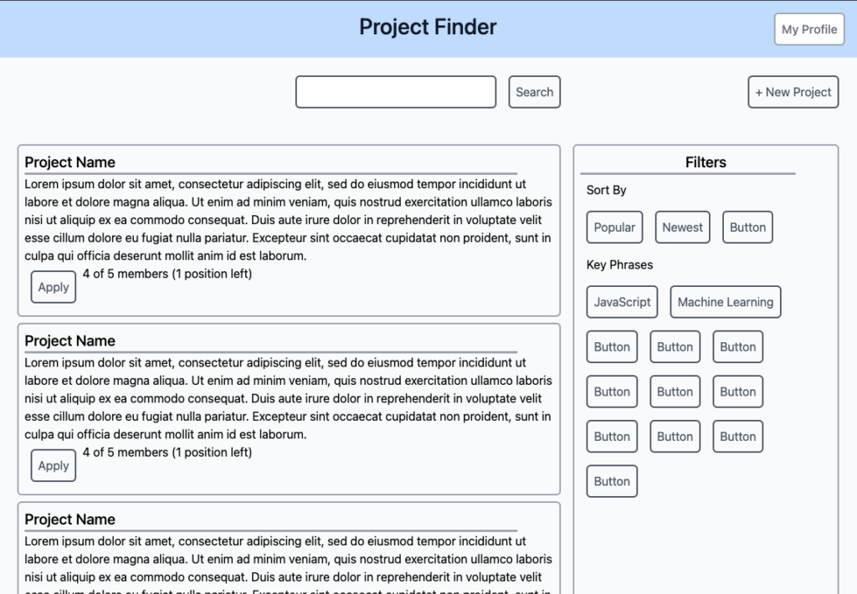Image resolution: width=857 pixels, height=594 pixels.
Task: Open the My Profile page
Action: click(x=808, y=29)
